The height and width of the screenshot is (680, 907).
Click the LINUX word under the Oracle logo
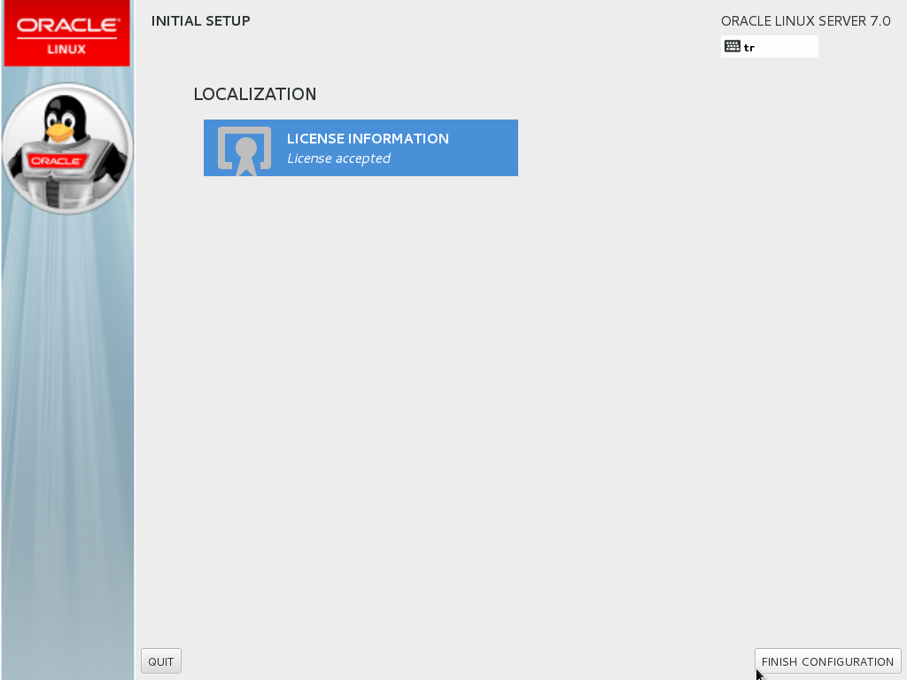click(x=67, y=50)
